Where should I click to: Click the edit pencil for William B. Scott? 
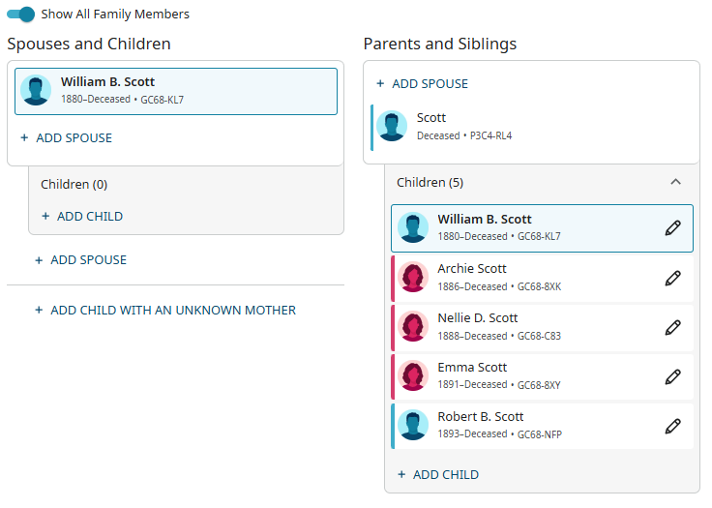pyautogui.click(x=673, y=228)
